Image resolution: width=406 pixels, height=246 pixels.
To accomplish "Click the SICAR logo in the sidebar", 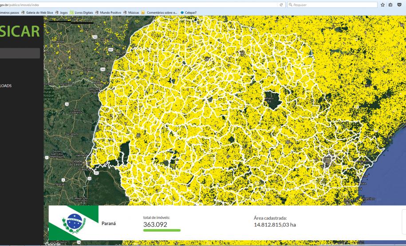I will [x=20, y=32].
